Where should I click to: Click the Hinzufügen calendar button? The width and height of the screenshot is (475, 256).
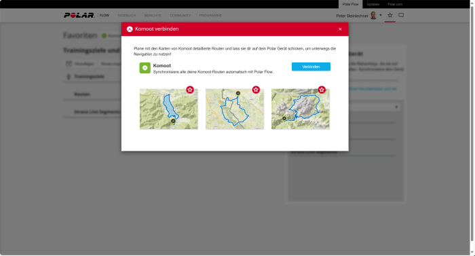(x=81, y=64)
